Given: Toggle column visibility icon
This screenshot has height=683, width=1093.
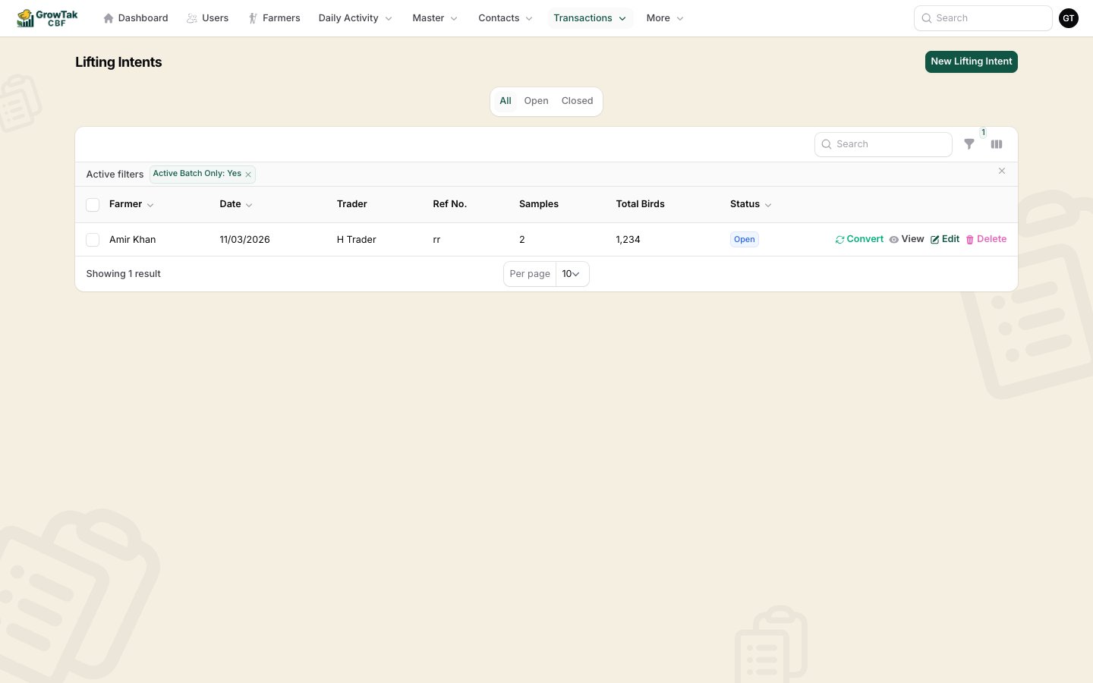Looking at the screenshot, I should pos(997,144).
